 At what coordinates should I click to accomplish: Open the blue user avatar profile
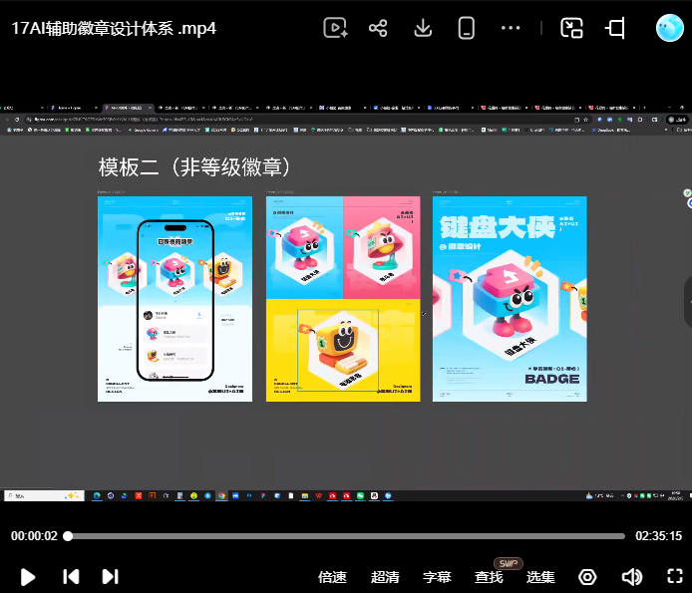click(669, 28)
